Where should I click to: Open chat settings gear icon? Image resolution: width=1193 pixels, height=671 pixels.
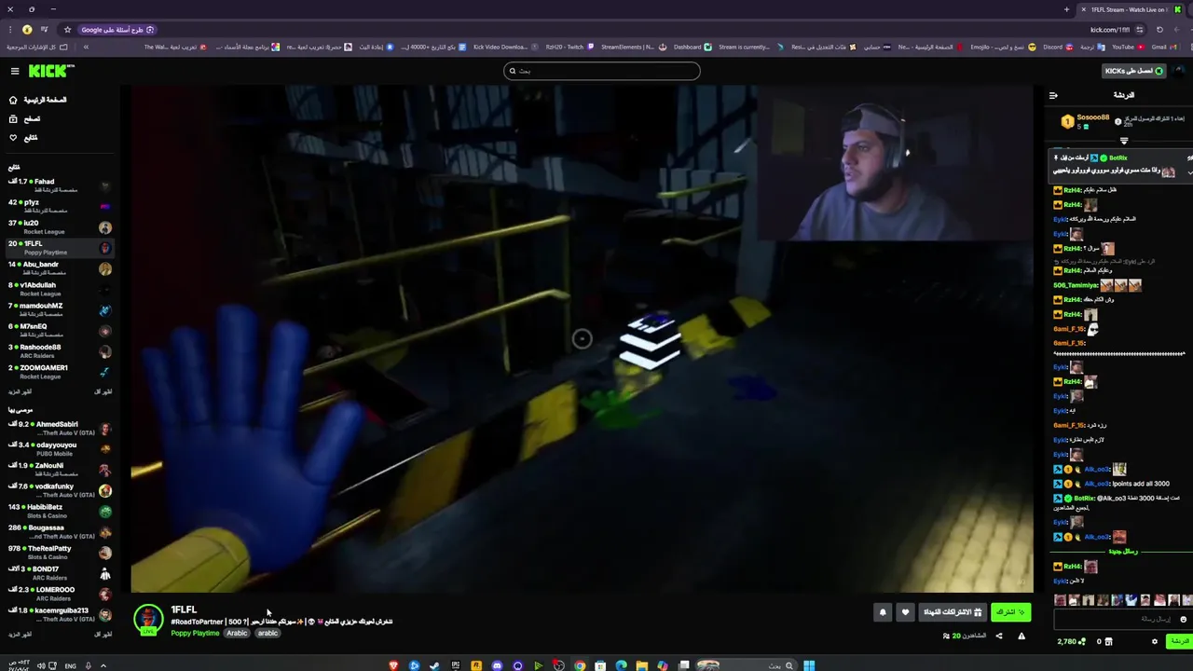tap(1155, 641)
